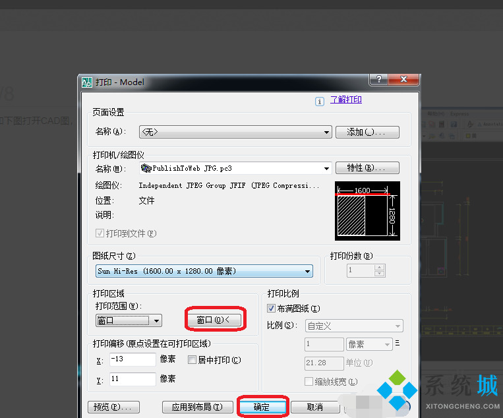Click the printer icon in the plotter name field
This screenshot has width=503, height=418.
146,168
